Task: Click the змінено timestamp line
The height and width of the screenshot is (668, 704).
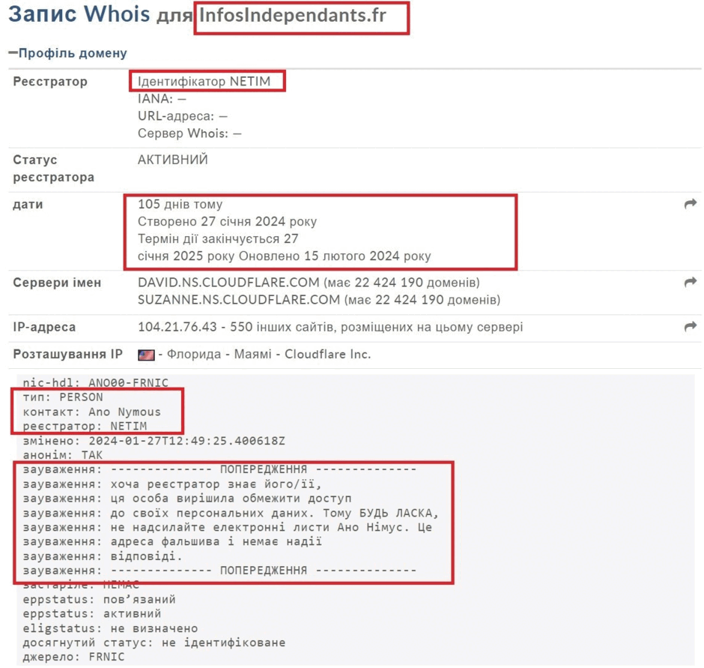Action: point(154,441)
